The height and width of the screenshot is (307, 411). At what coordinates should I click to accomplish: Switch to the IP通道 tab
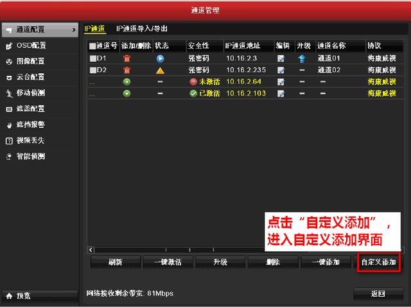coord(94,28)
